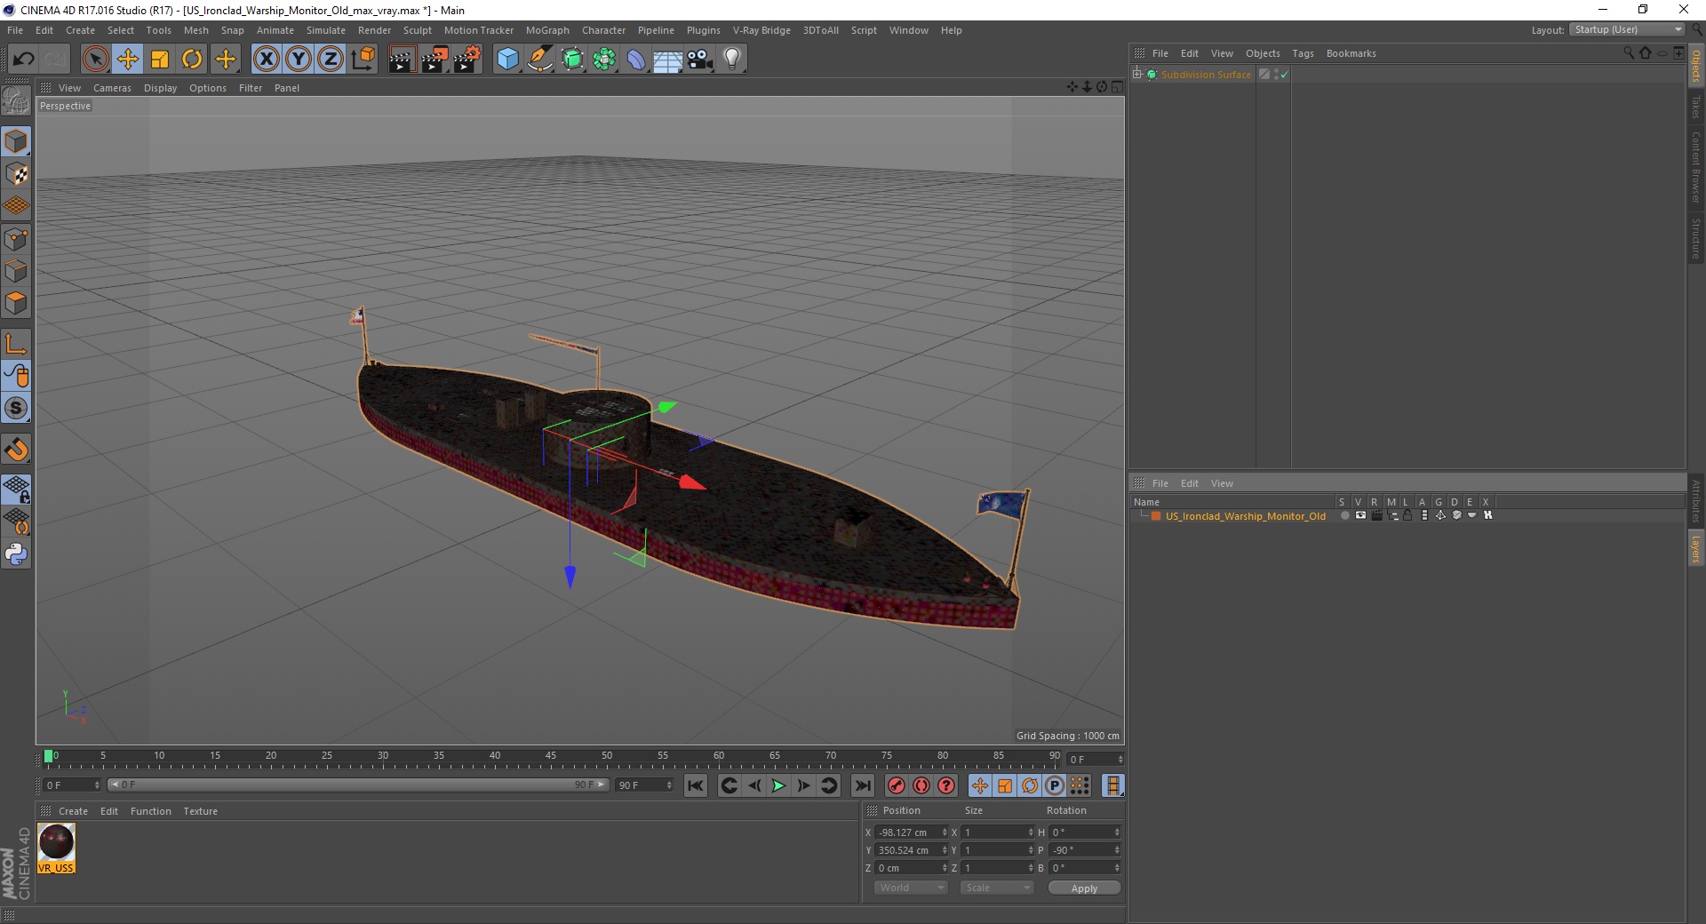Toggle layer solo dot for US_Ironclad_Warship
This screenshot has height=924, width=1706.
click(x=1344, y=515)
